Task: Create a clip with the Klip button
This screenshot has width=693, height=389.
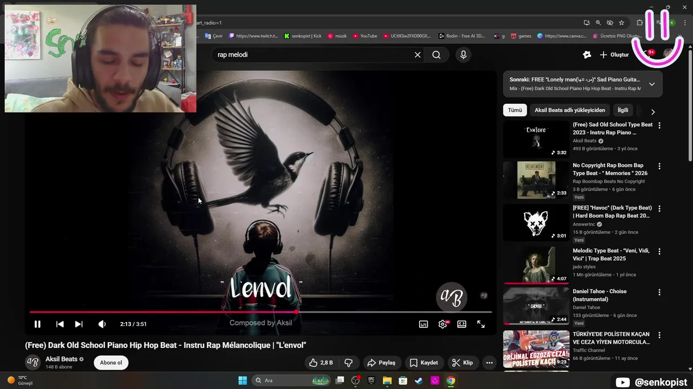Action: (462, 363)
